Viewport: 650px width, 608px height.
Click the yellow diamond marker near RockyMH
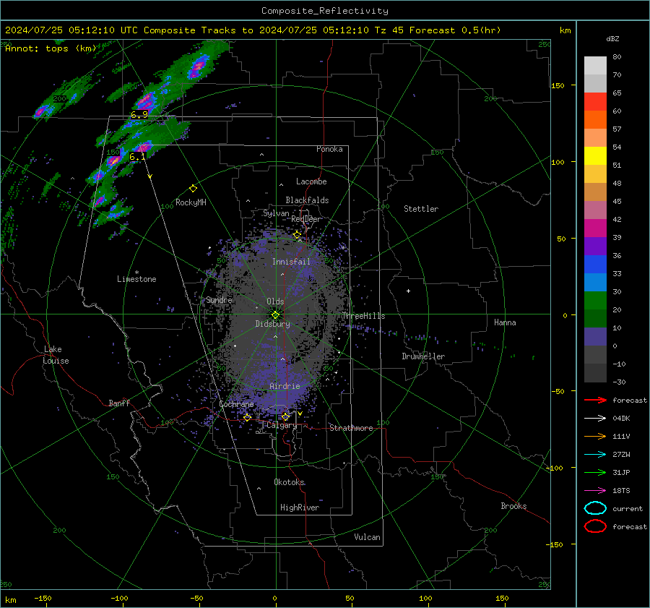[193, 189]
